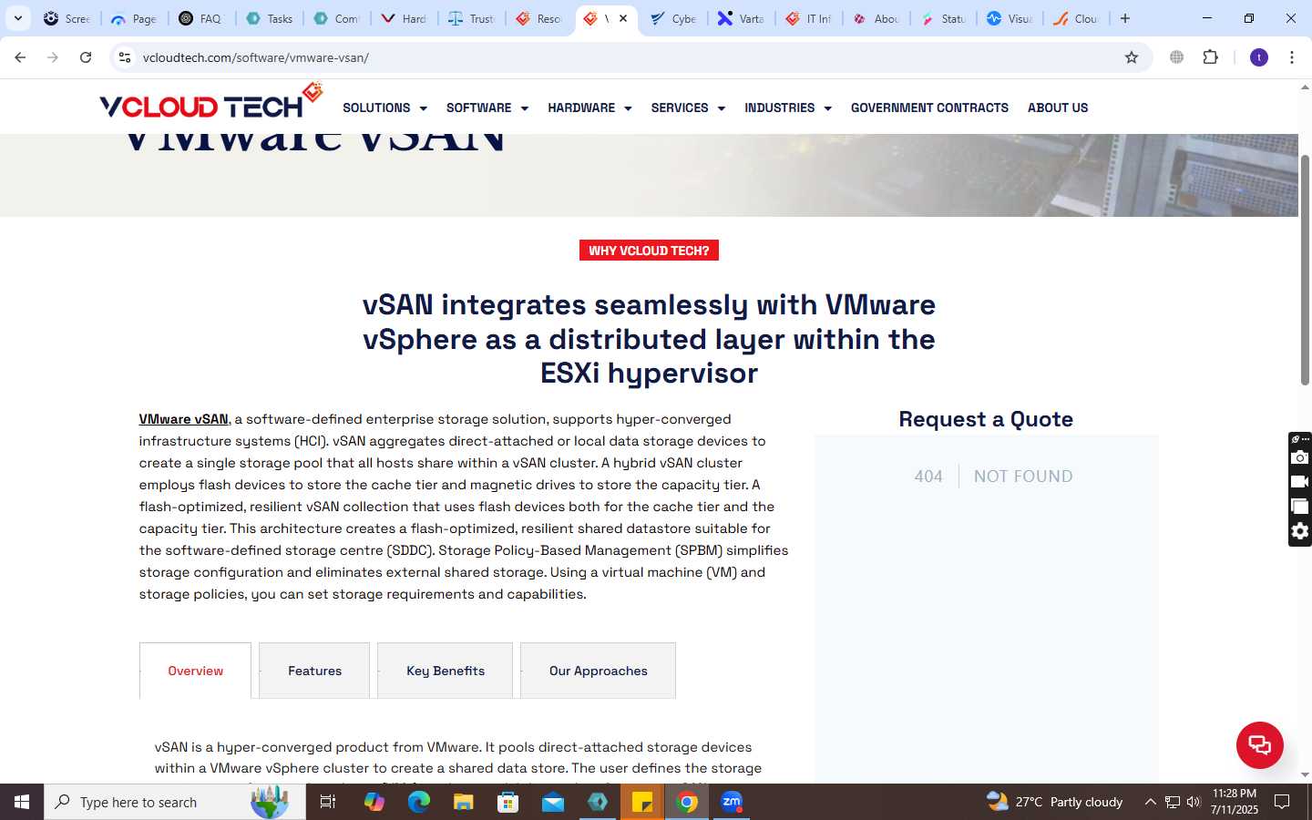1312x820 pixels.
Task: Click the page vertical scrollbar thumb
Action: 1305,270
